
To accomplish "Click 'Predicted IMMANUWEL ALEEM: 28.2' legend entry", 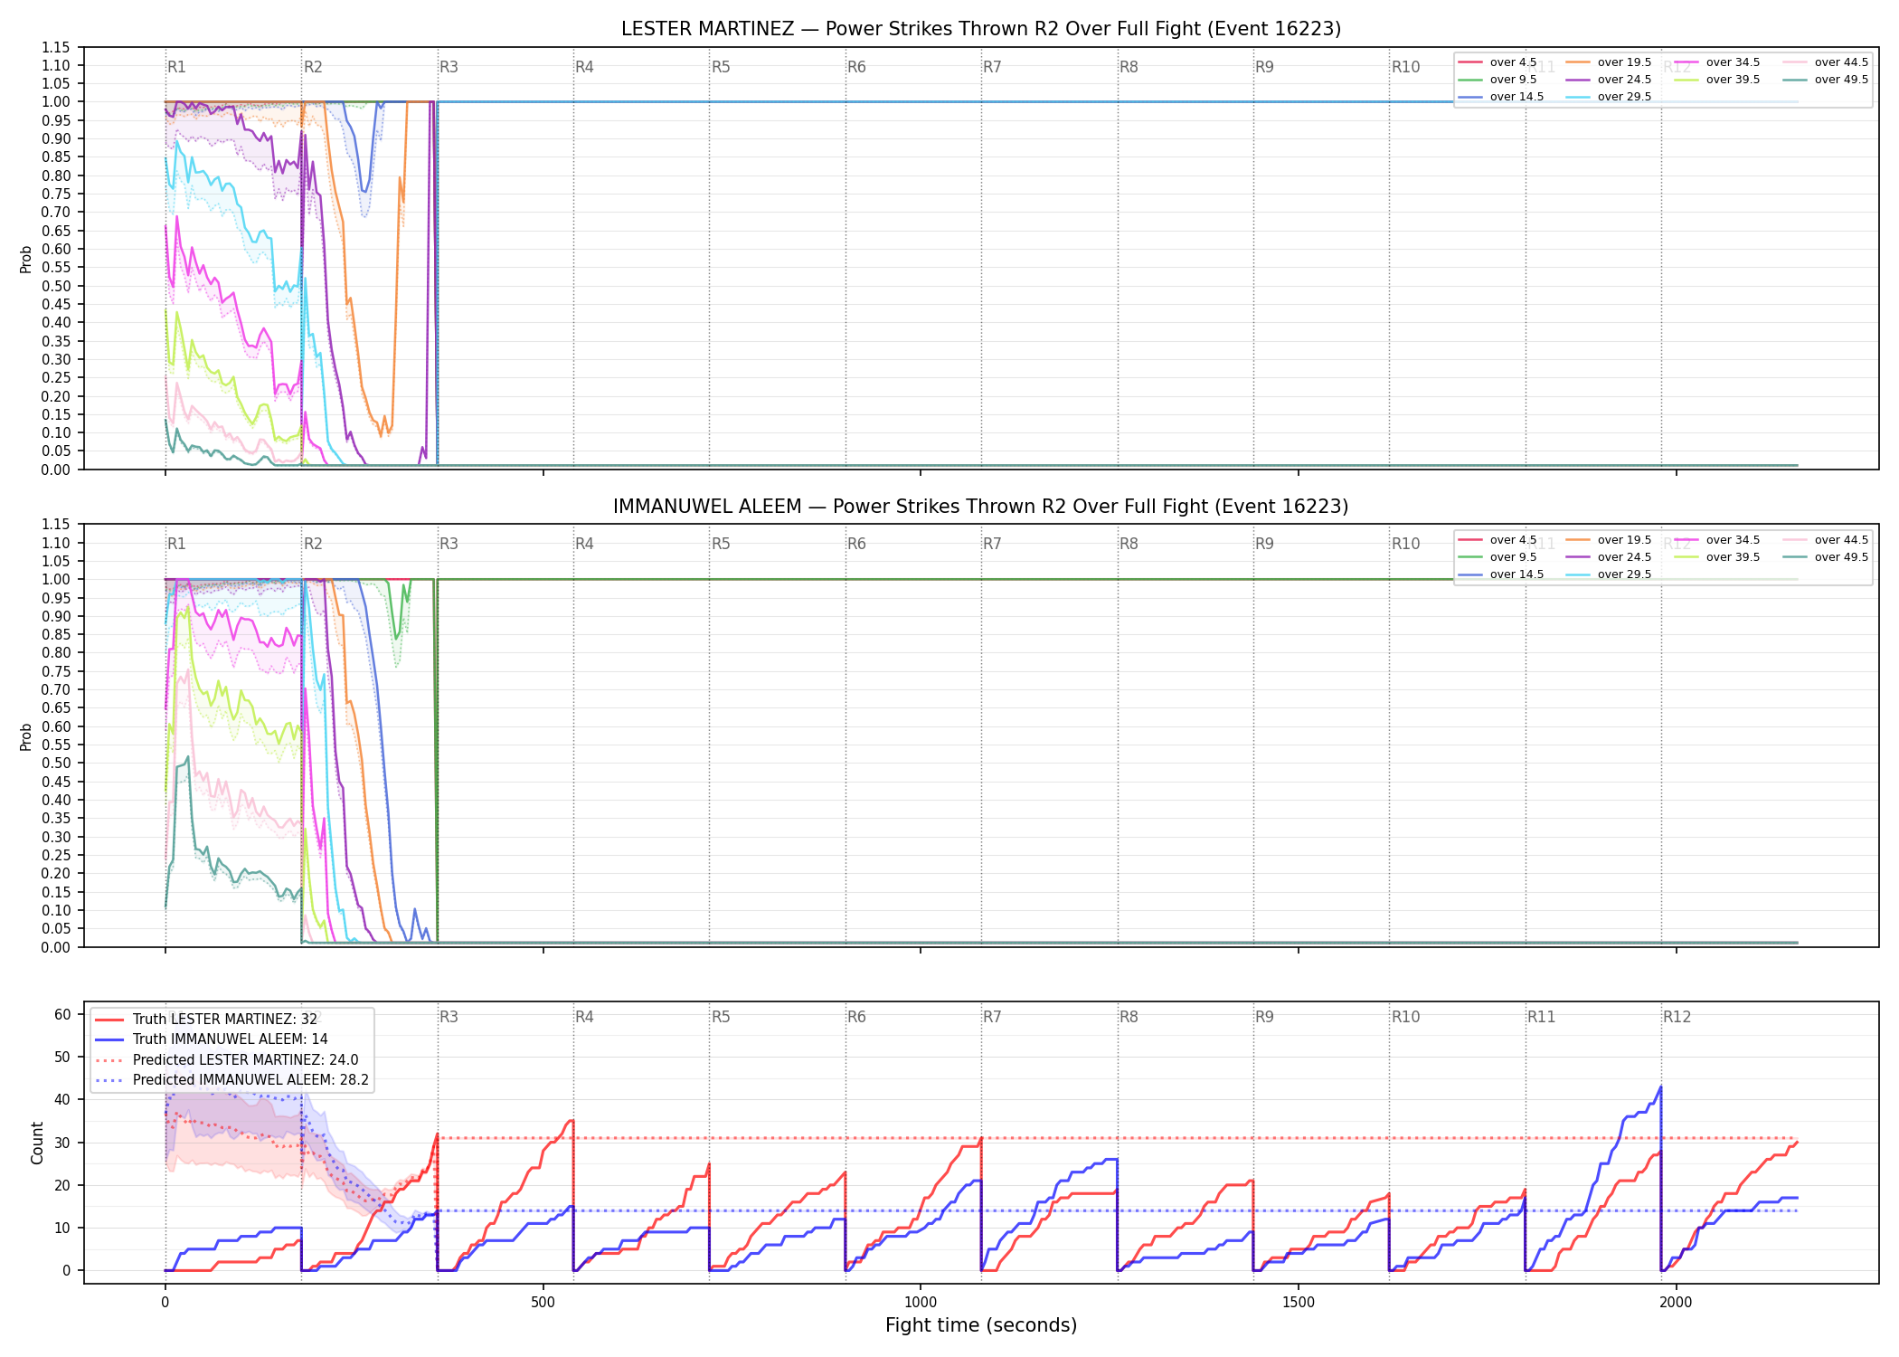I will [x=231, y=1080].
